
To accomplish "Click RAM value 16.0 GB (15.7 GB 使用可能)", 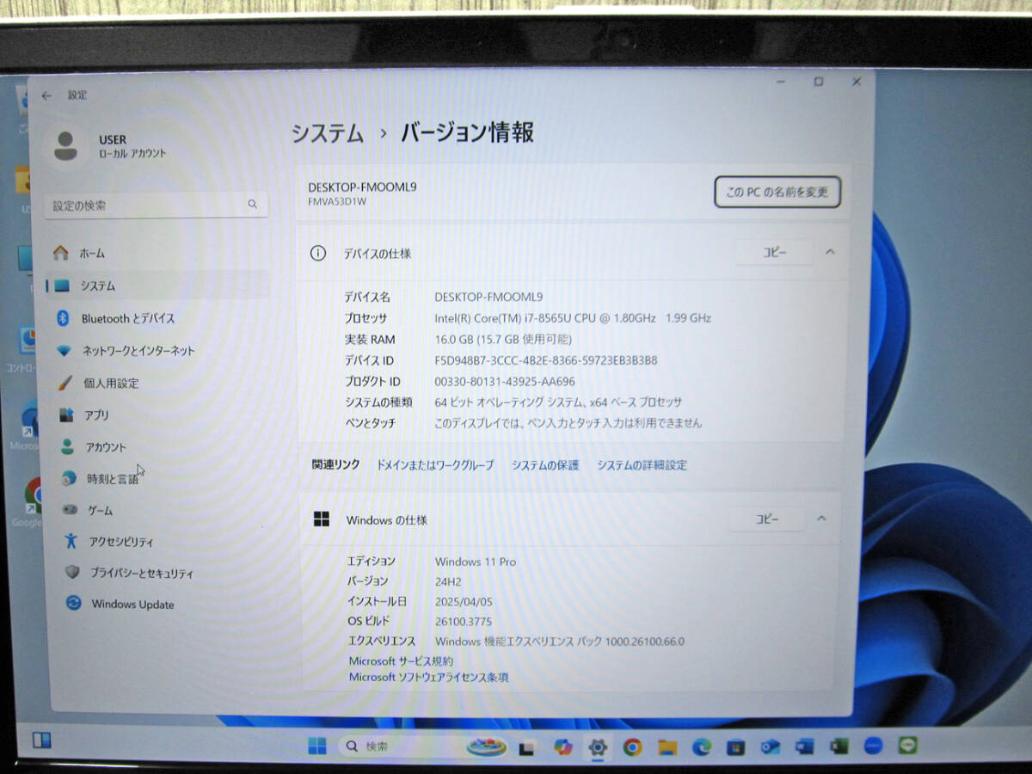I will pos(503,339).
